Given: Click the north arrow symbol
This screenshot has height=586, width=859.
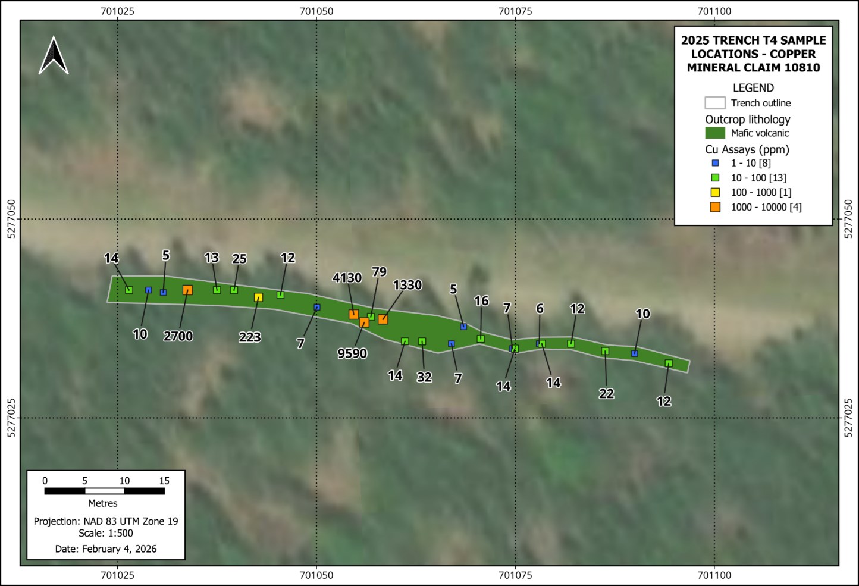Looking at the screenshot, I should coord(54,56).
